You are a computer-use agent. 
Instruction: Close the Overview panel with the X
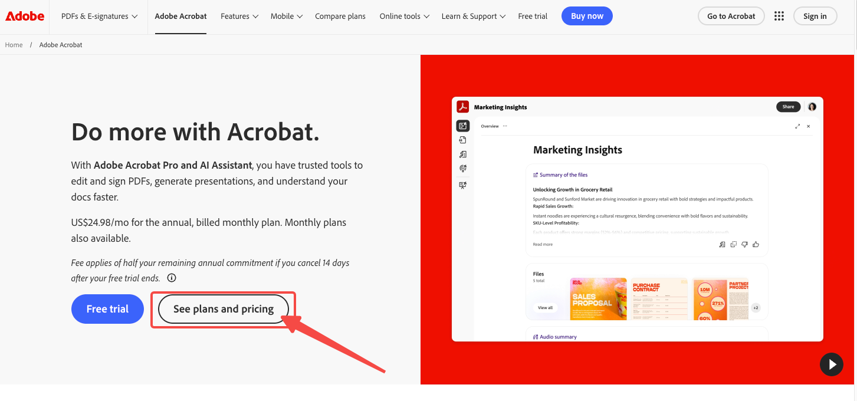coord(809,126)
